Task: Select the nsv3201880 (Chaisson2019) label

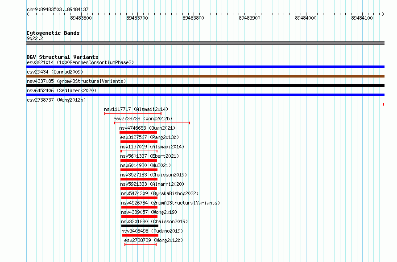Action: pos(154,221)
